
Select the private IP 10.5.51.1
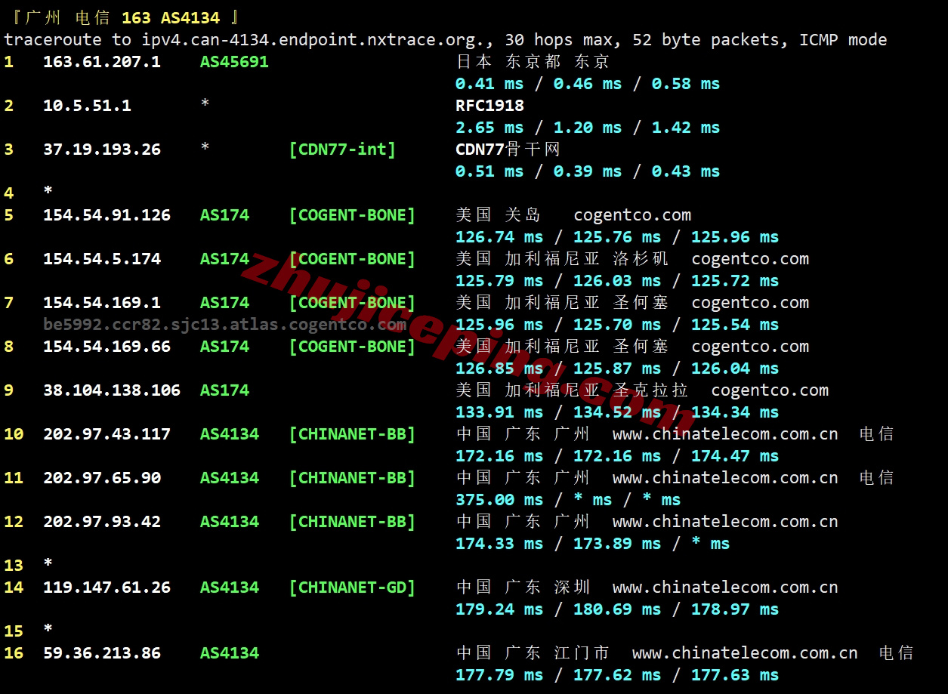point(87,106)
